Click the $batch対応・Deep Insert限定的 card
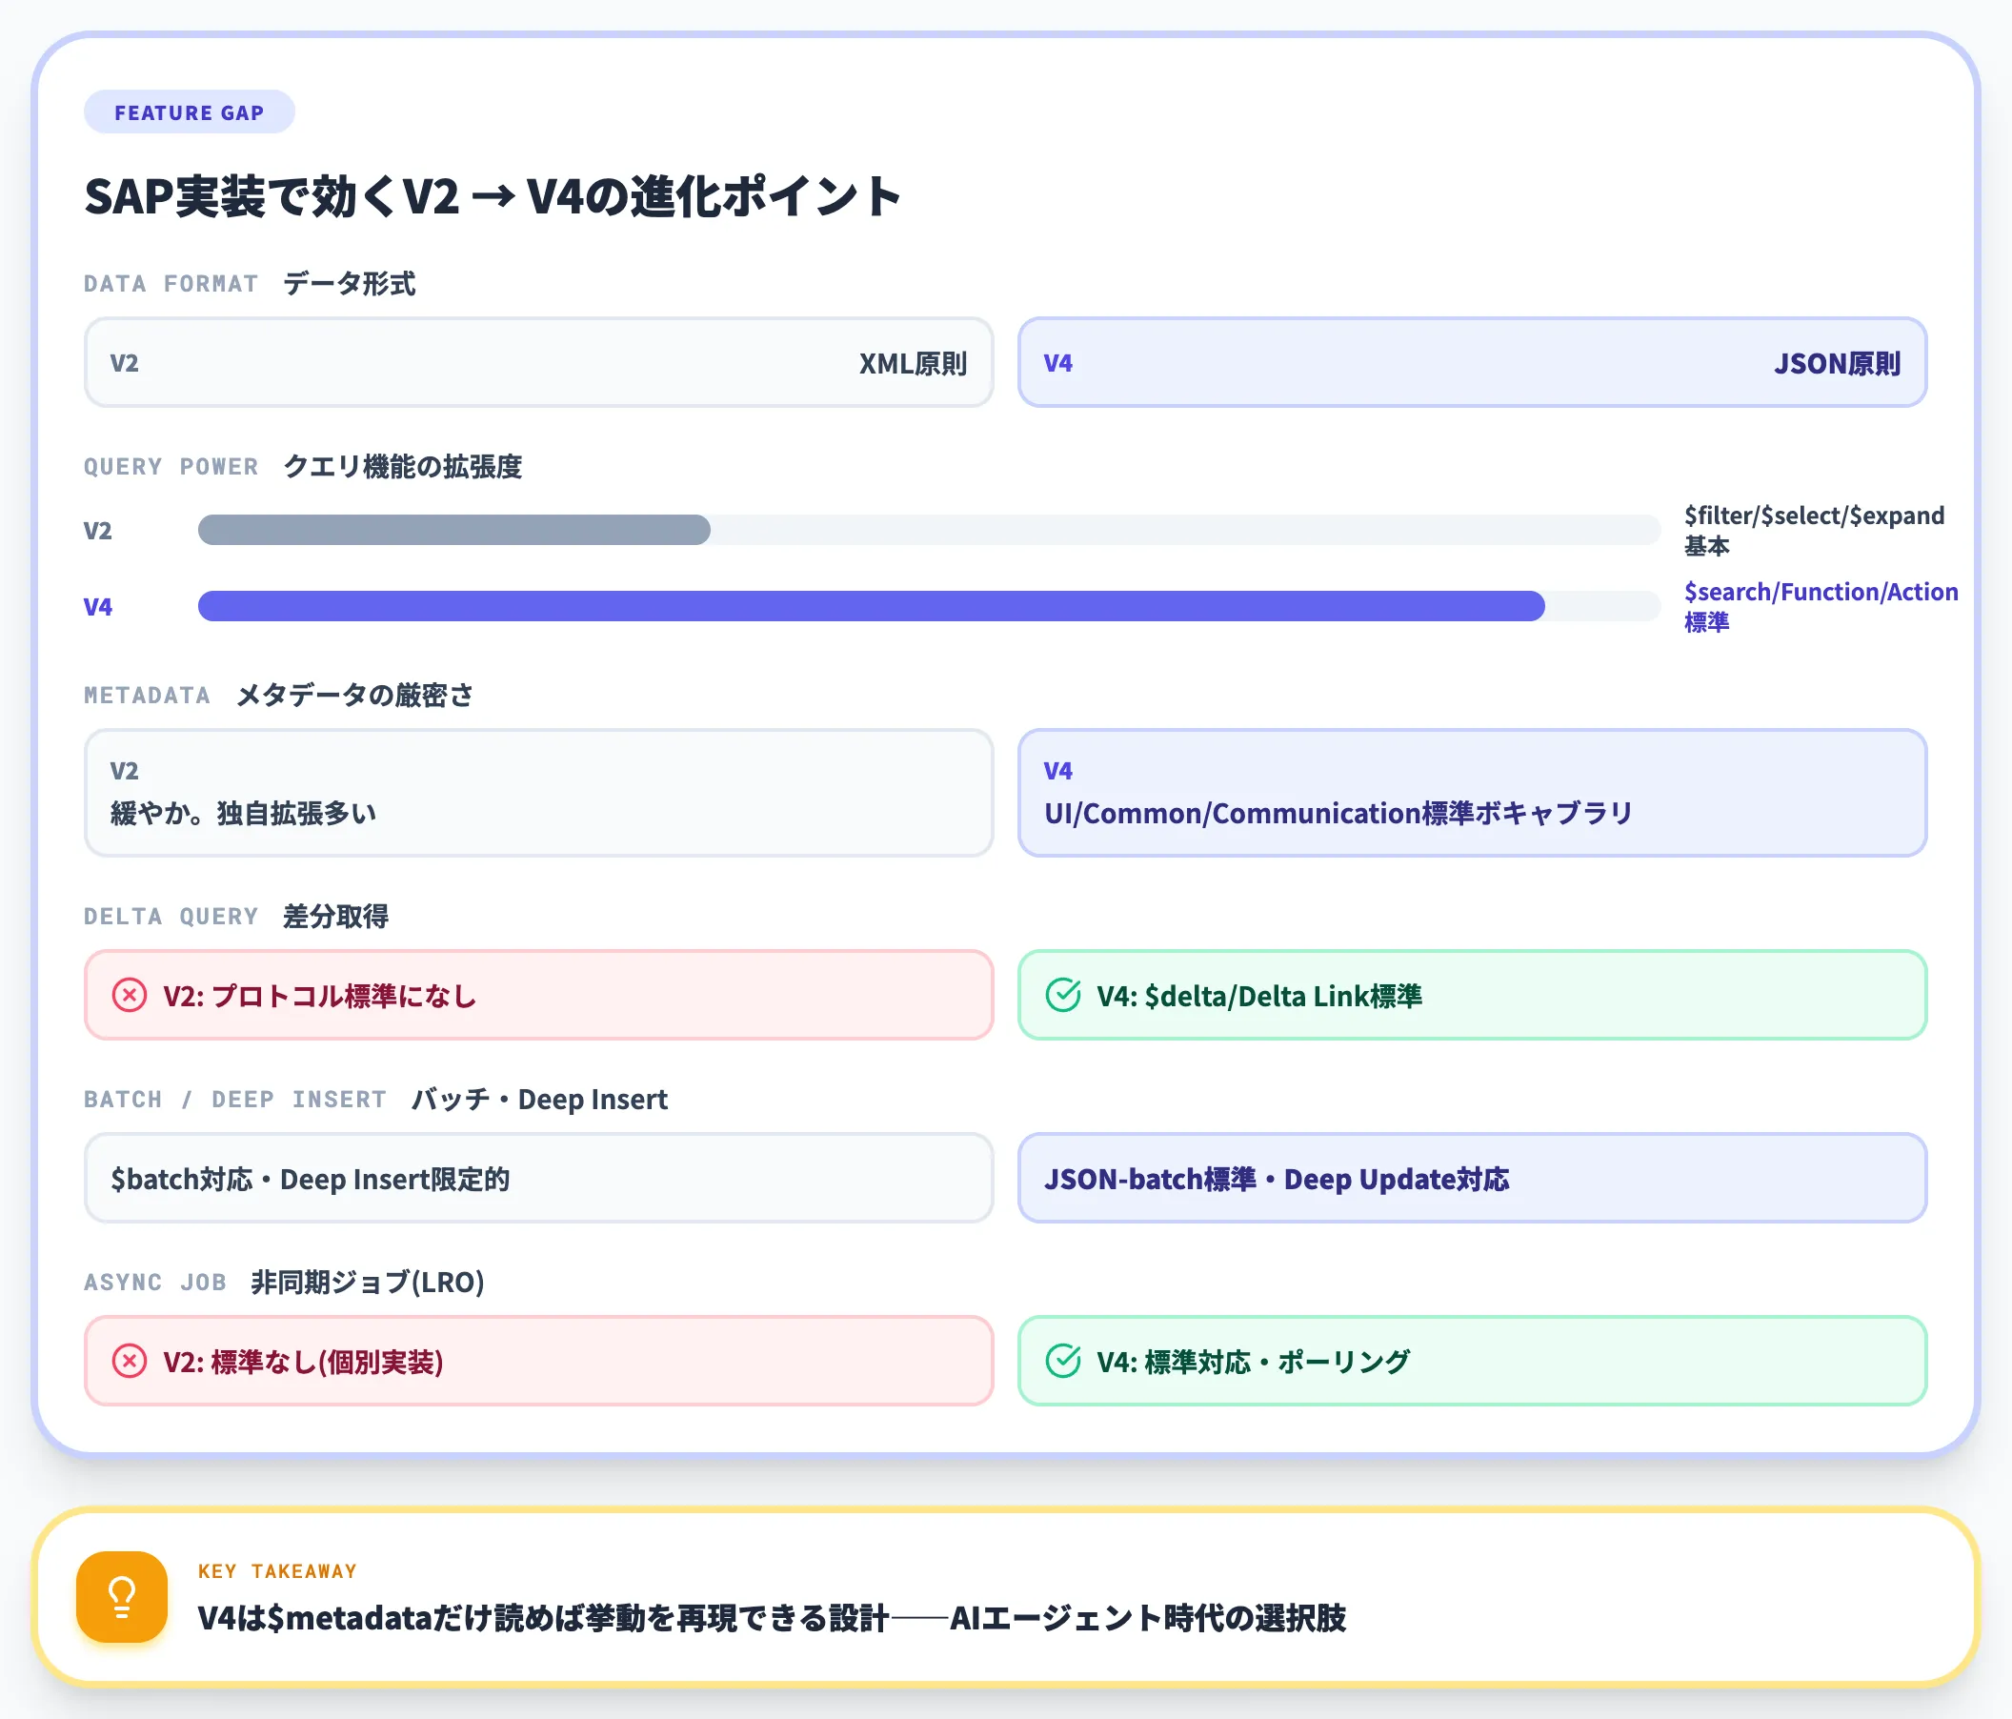This screenshot has width=2012, height=1719. pyautogui.click(x=539, y=1178)
